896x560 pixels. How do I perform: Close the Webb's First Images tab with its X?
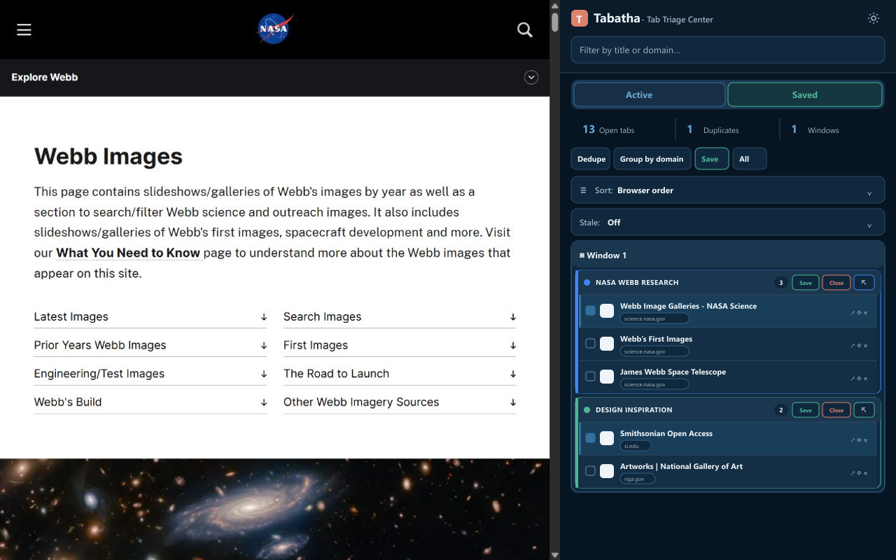click(x=865, y=346)
